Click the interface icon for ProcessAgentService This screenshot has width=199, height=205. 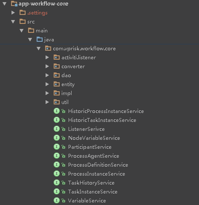coord(57,156)
